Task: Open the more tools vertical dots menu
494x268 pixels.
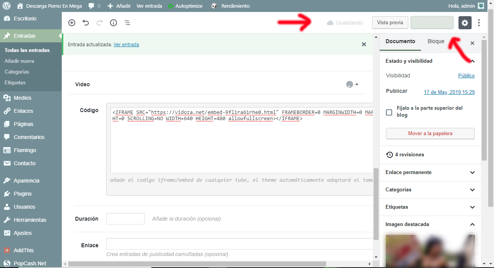Action: tap(479, 23)
